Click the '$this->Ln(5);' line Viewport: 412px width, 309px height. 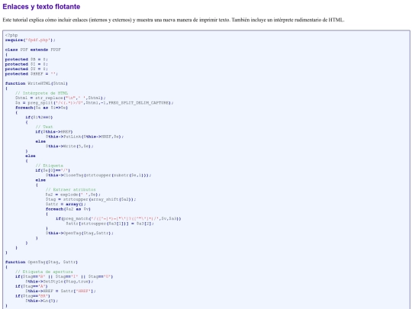41,301
